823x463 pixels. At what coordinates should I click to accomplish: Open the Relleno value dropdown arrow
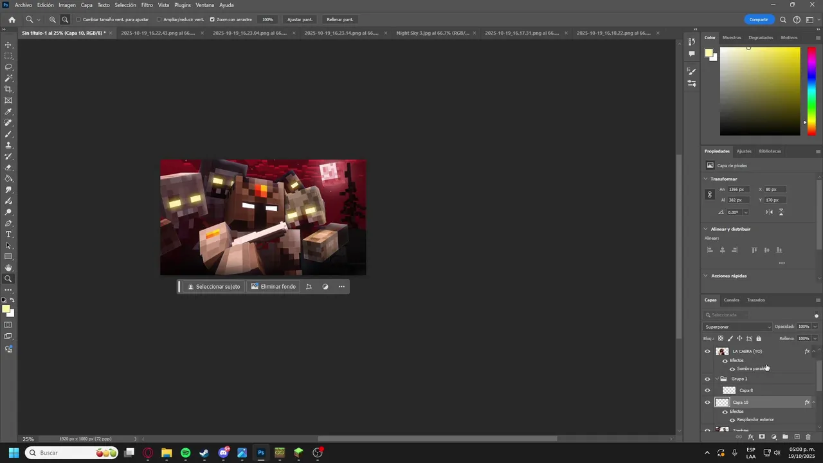815,338
